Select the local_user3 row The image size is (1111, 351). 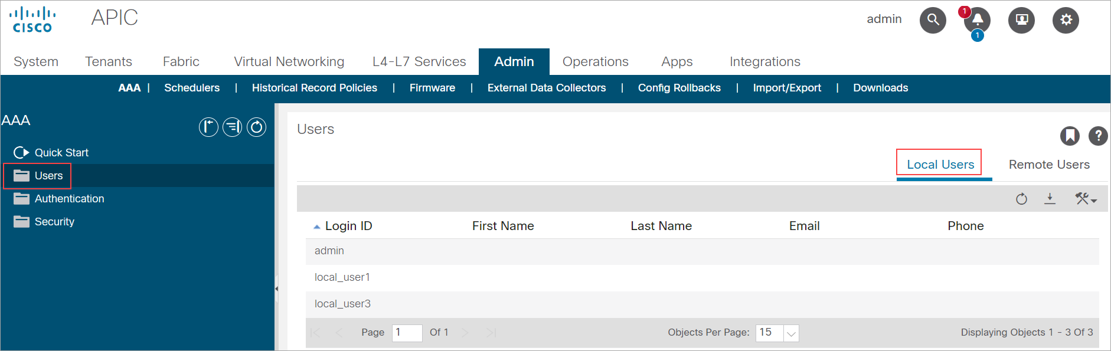click(x=702, y=304)
